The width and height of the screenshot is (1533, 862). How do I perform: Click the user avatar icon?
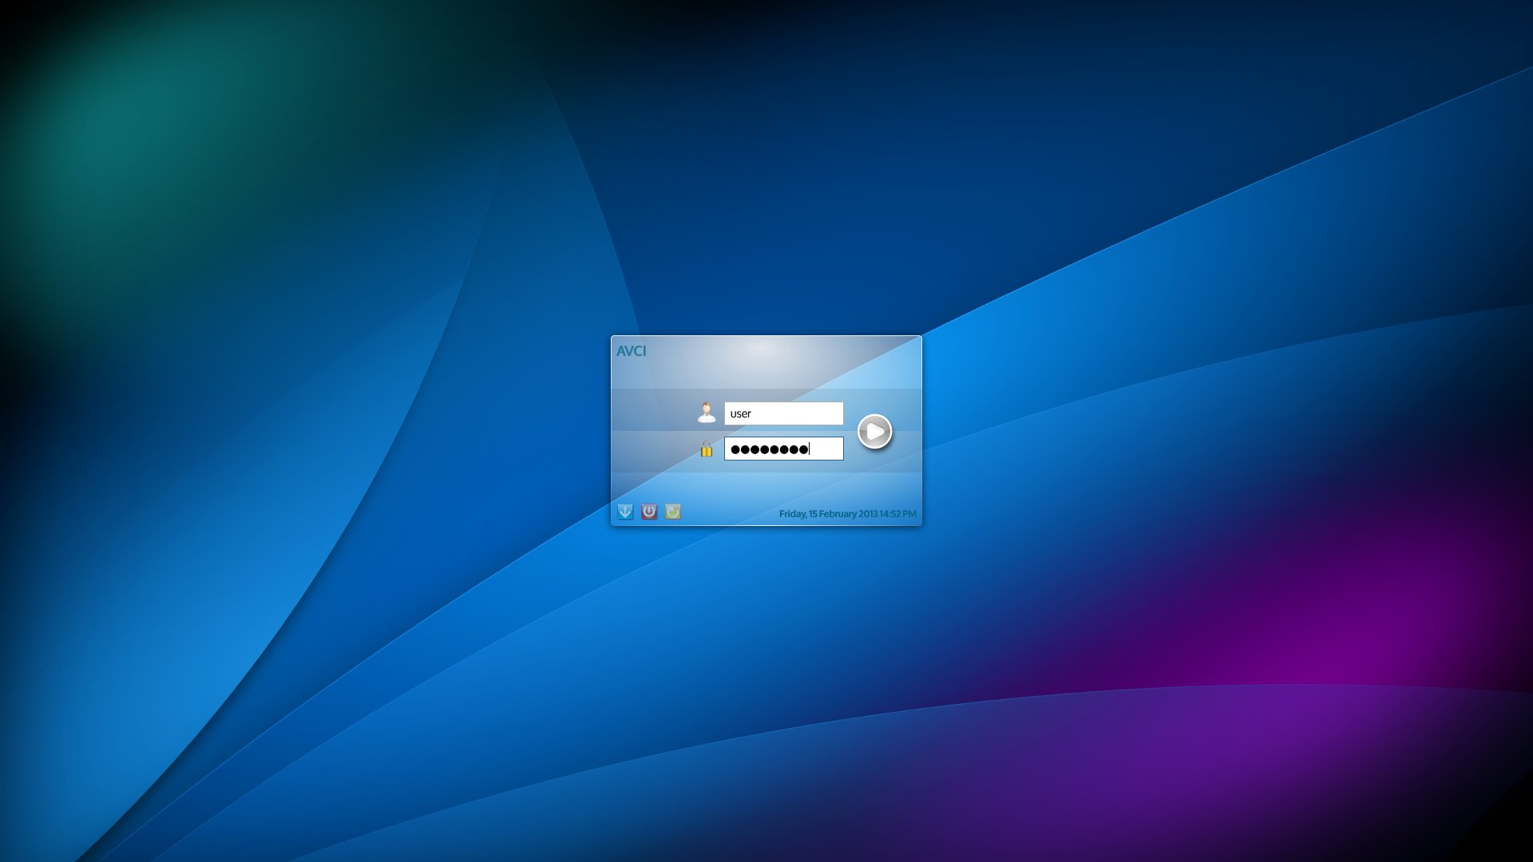pos(706,413)
